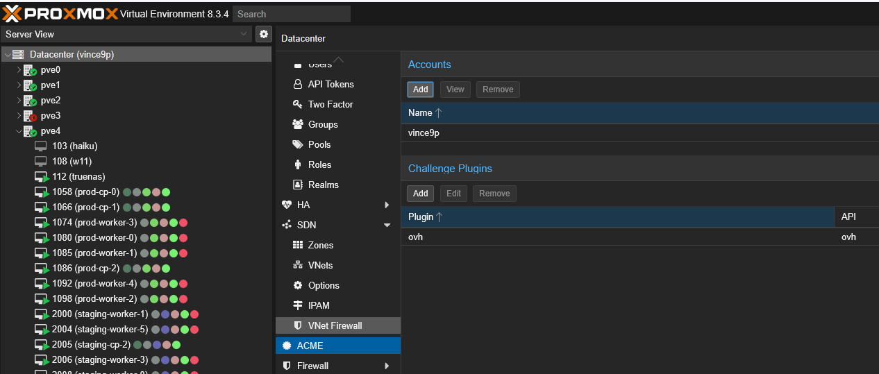Open the Zones menu item
This screenshot has width=879, height=374.
coord(320,245)
